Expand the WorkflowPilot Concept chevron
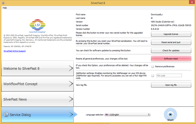 [71, 84]
